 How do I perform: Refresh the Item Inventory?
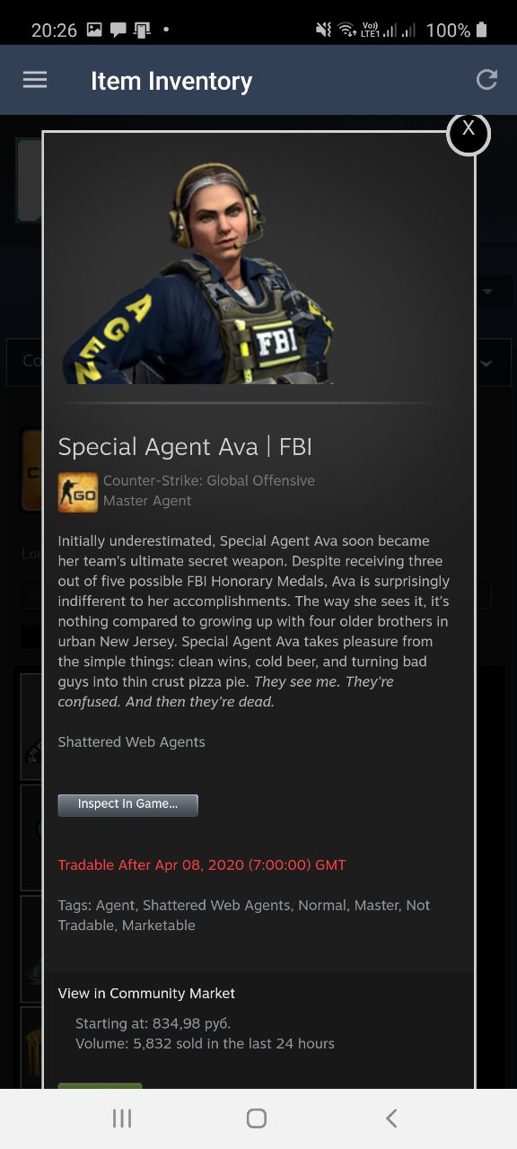point(486,80)
